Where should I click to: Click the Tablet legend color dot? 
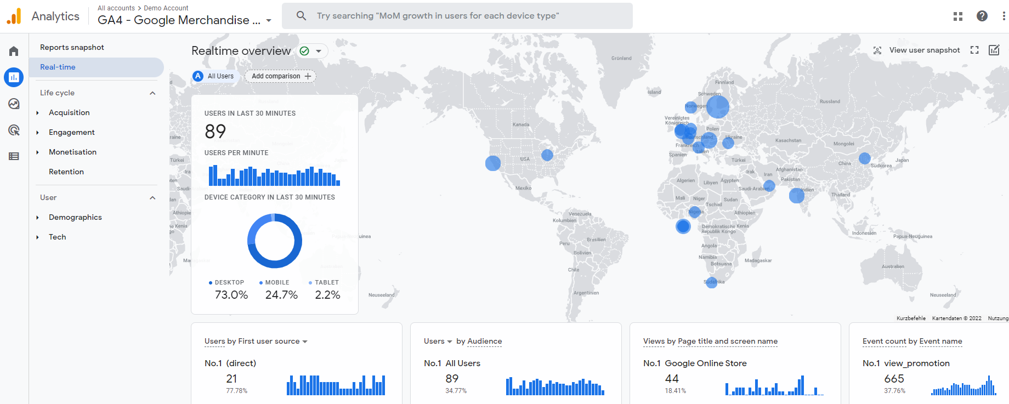tap(310, 283)
